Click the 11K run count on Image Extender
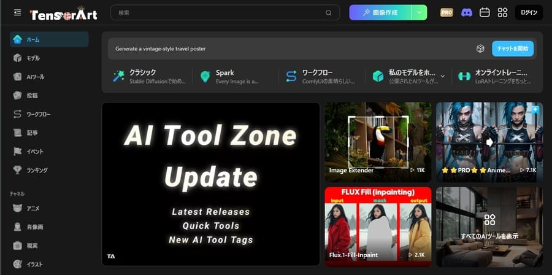 [x=418, y=170]
